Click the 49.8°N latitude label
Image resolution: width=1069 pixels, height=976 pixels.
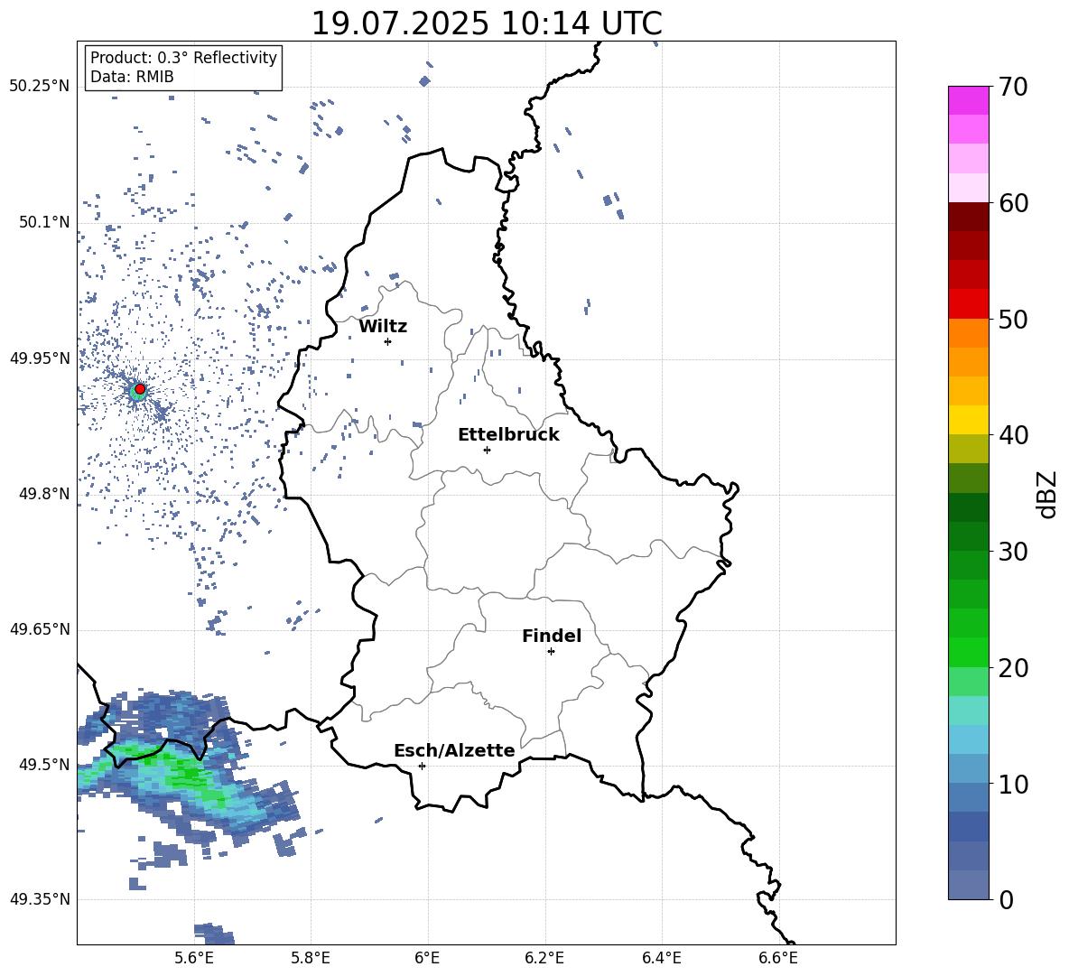44,494
